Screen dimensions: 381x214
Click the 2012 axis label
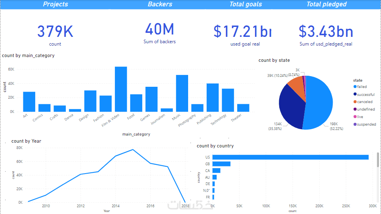(x=81, y=206)
